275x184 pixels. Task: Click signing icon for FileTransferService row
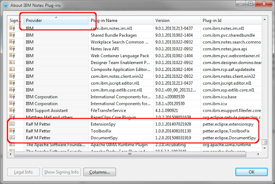coord(12,110)
